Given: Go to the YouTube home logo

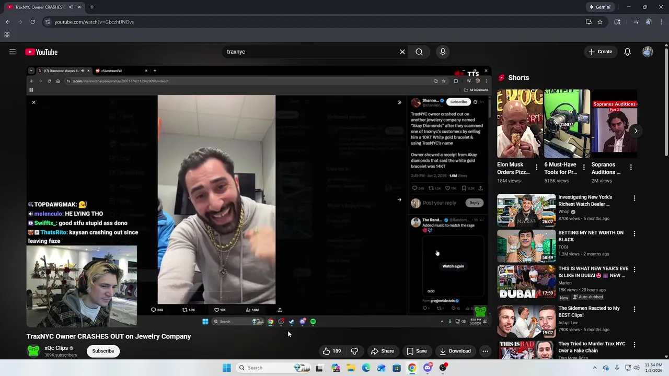Looking at the screenshot, I should [41, 52].
